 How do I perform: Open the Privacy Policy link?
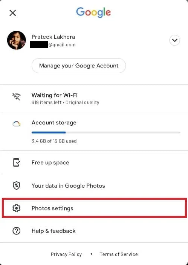click(x=66, y=254)
